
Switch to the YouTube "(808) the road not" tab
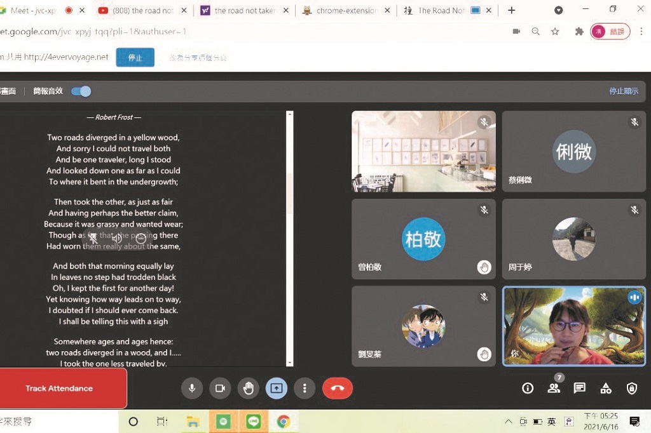(142, 11)
